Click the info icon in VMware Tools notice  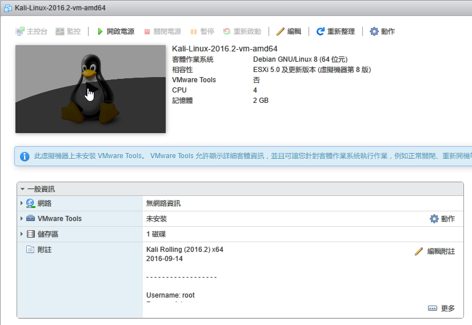(x=25, y=156)
